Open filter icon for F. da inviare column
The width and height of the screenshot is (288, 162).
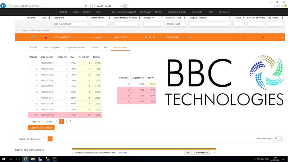(282, 18)
